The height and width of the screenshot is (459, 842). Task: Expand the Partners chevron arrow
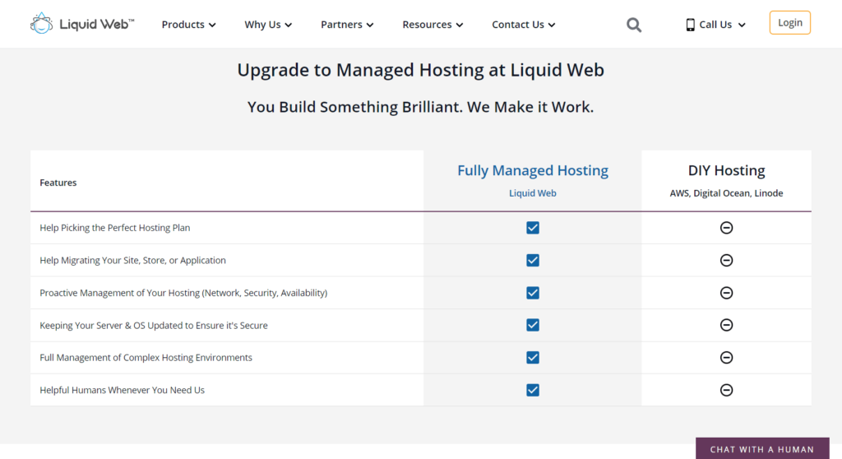pyautogui.click(x=370, y=25)
